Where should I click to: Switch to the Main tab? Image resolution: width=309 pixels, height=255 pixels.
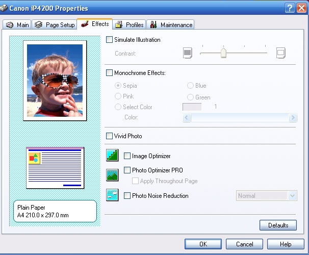coord(17,25)
